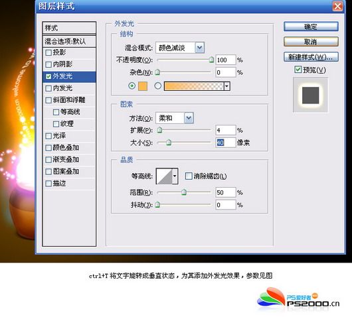Click the 抖动 value field
This screenshot has width=352, height=317.
(226, 205)
